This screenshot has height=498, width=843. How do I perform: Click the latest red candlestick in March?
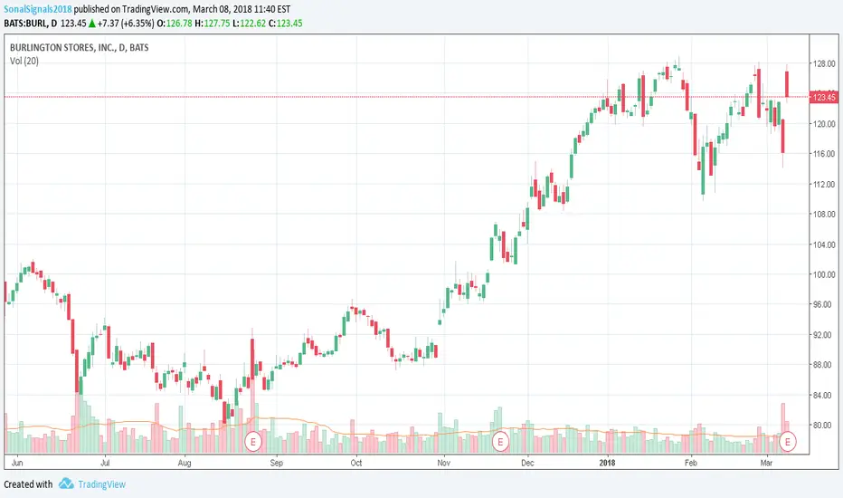787,84
